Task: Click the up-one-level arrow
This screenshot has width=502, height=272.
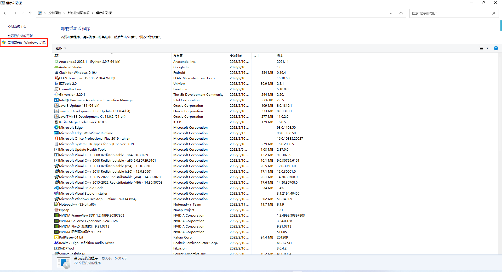Action: [30, 13]
